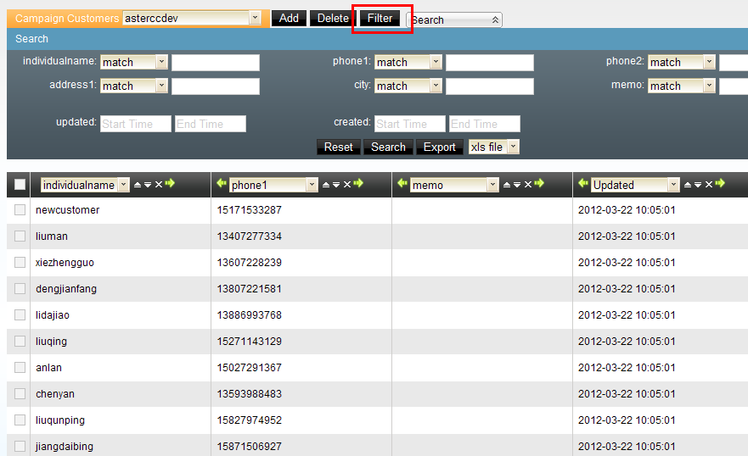
Task: Collapse the Search panel toggle
Action: (495, 19)
